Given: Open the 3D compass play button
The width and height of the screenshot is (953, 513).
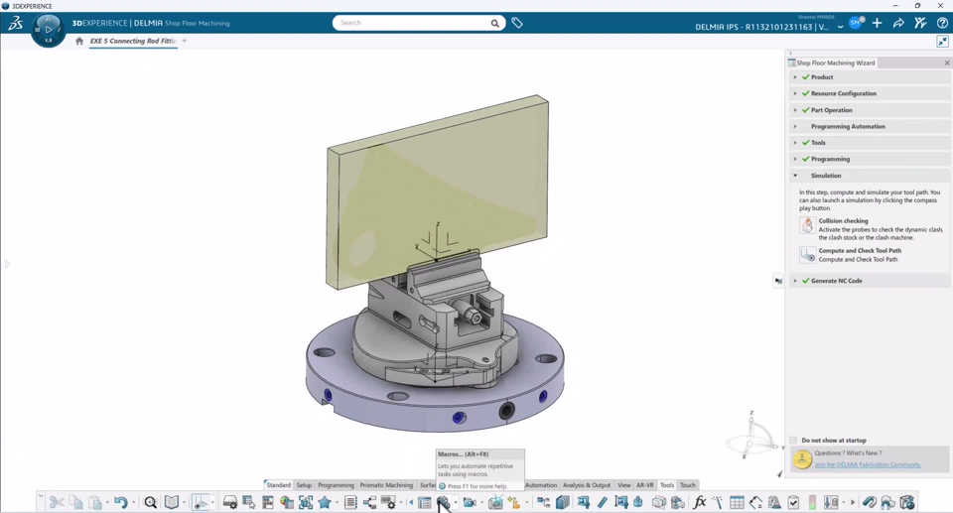Looking at the screenshot, I should (x=48, y=29).
